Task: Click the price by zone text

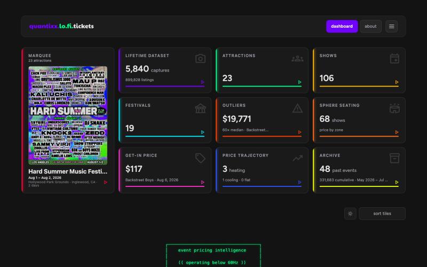Action: 331,130
